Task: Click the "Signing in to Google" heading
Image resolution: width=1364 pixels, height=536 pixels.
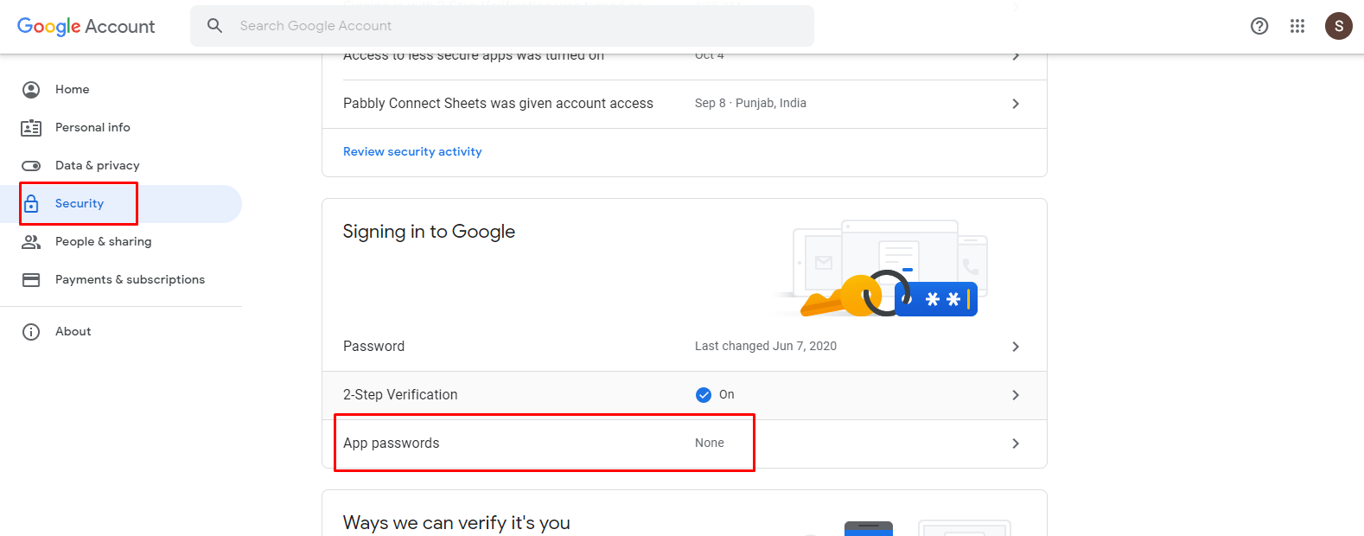Action: [429, 232]
